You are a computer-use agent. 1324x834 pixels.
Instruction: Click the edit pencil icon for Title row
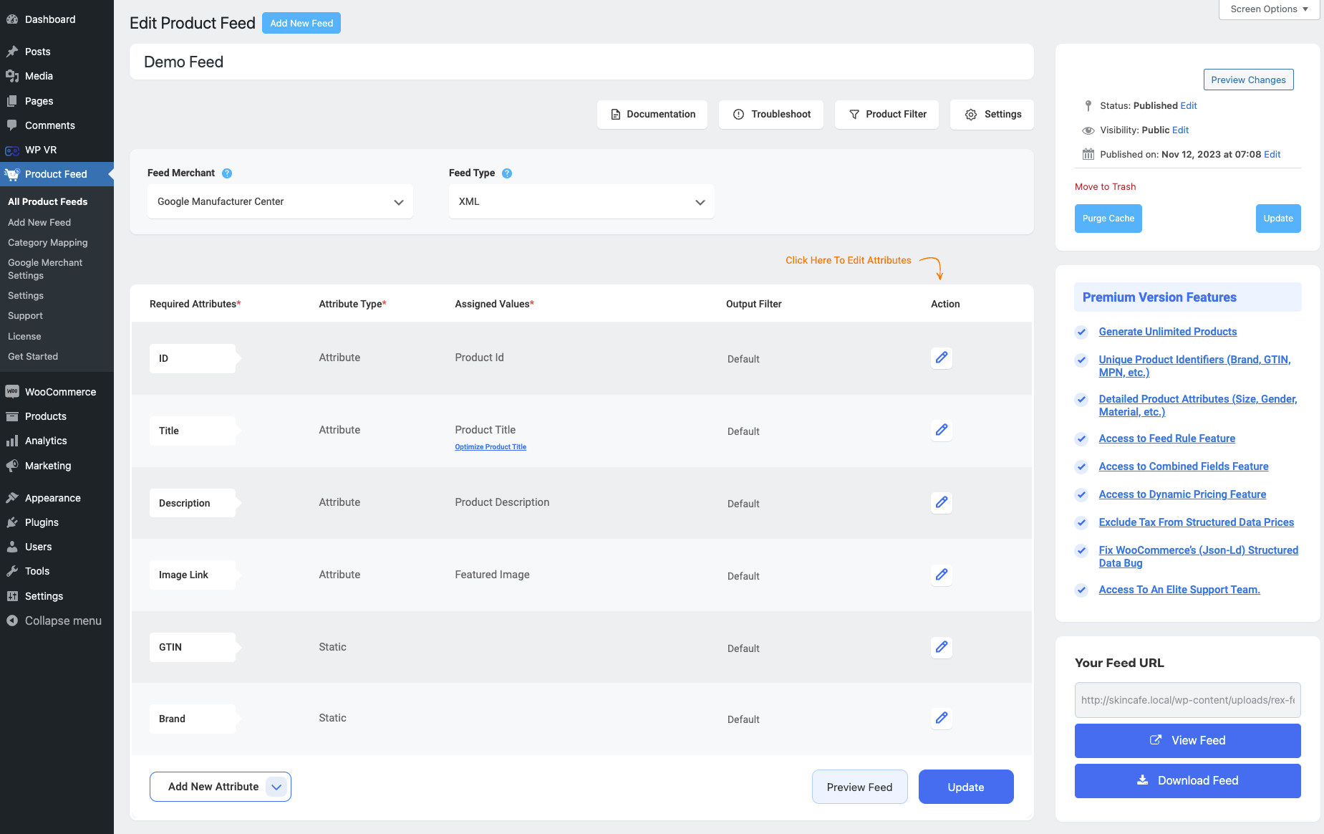click(x=942, y=430)
